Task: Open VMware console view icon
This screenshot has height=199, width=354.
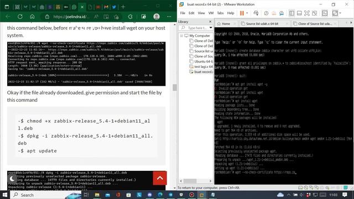Action: click(325, 13)
